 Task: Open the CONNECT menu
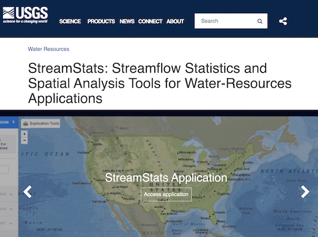(151, 21)
